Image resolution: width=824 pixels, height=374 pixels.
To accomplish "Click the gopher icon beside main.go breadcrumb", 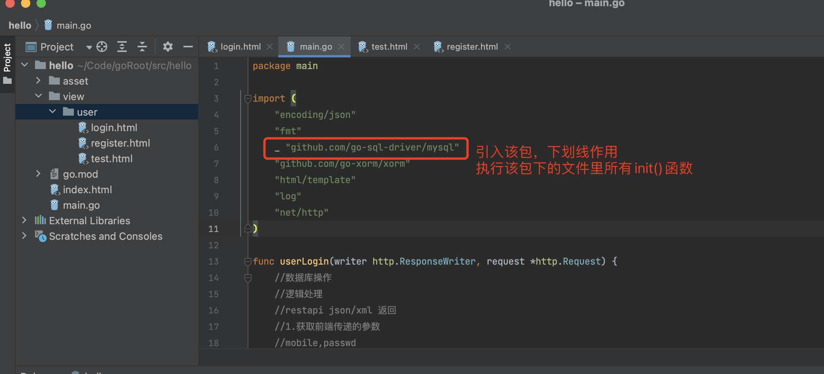I will point(48,24).
